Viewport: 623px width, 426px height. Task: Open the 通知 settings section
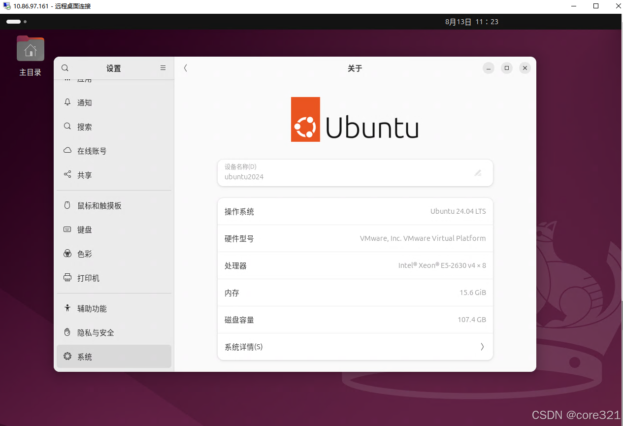(x=114, y=102)
